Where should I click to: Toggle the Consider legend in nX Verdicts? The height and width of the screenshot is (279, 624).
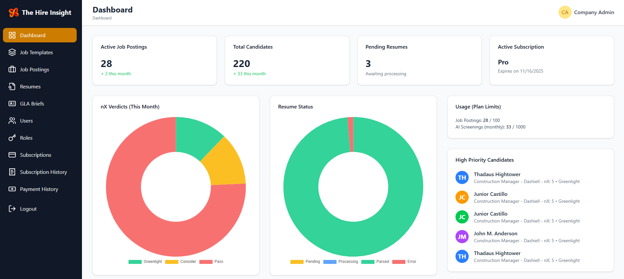(181, 262)
